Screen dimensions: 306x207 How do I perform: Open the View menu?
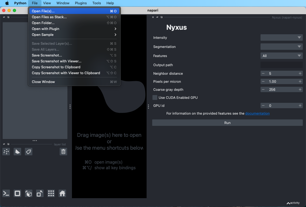[x=47, y=3]
